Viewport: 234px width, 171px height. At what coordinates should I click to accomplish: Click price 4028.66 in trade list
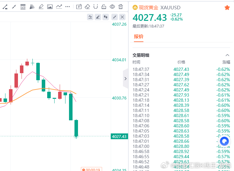click(181, 141)
